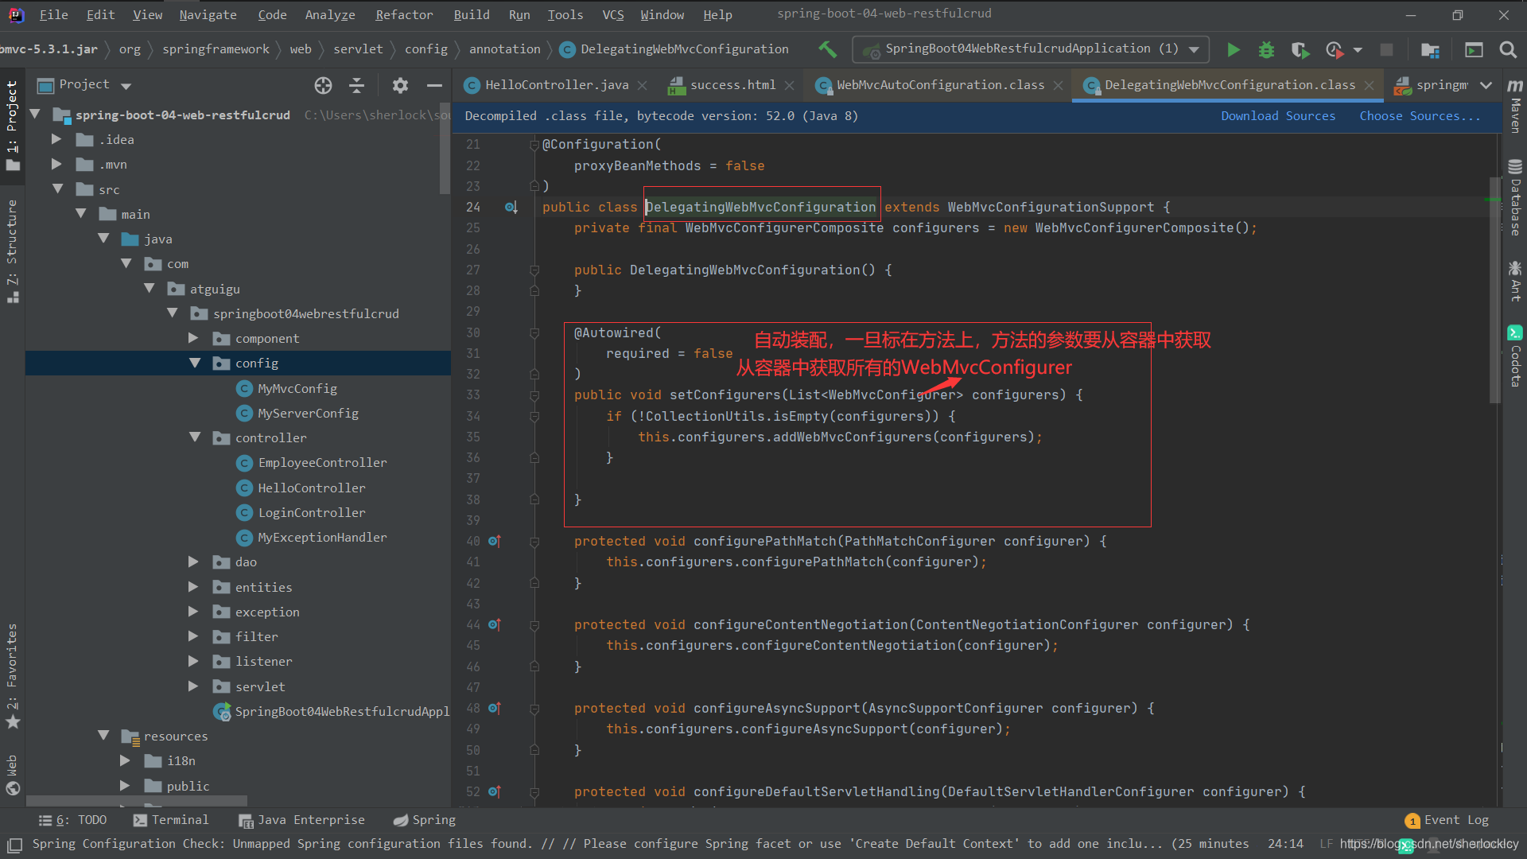The height and width of the screenshot is (859, 1527).
Task: Open Project view mode dropdown
Action: pos(126,85)
